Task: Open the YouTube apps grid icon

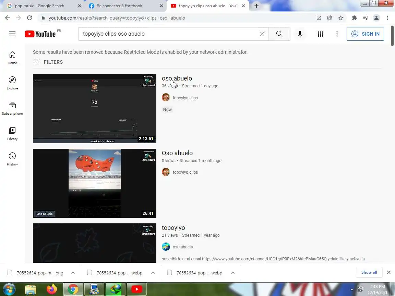Action: click(321, 34)
